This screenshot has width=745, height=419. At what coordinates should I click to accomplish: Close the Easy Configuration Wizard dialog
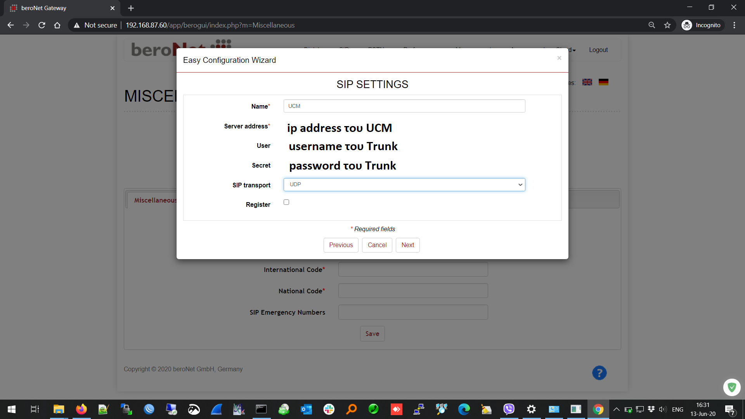(559, 58)
